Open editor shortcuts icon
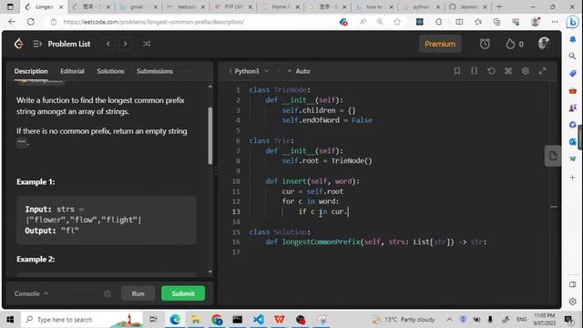Viewport: 583px width, 328px height. (508, 71)
